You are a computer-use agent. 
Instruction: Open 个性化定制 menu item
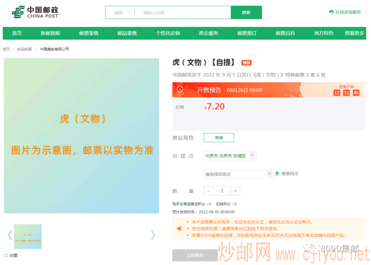(x=168, y=33)
